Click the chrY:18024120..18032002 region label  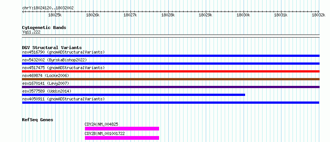[x=48, y=8]
